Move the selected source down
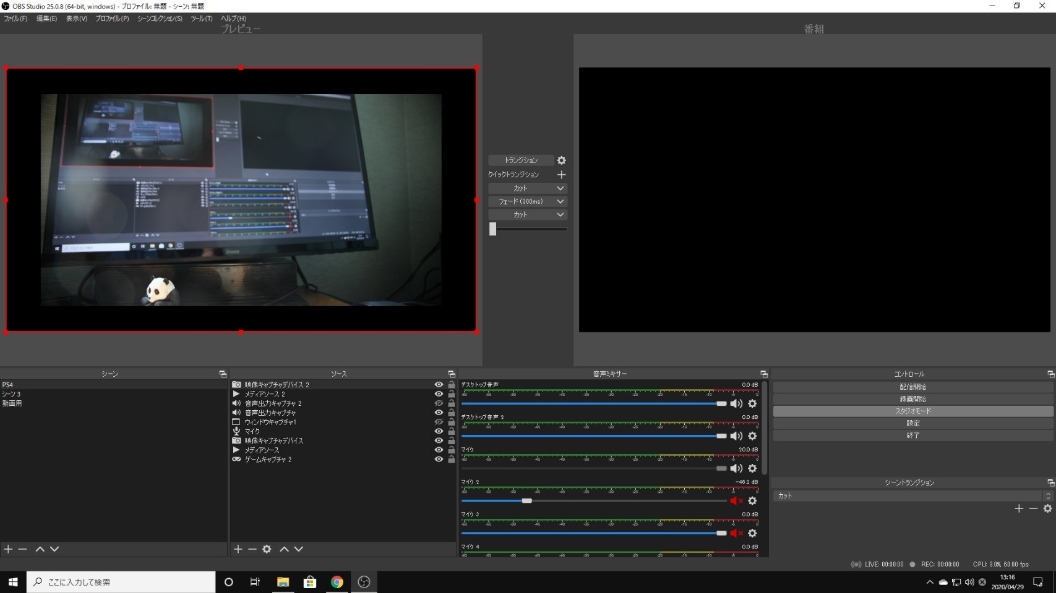The width and height of the screenshot is (1056, 593). (299, 549)
